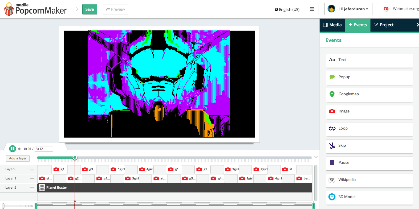The image size is (419, 209).
Task: Mute the audio with speaker icon
Action: click(x=20, y=149)
